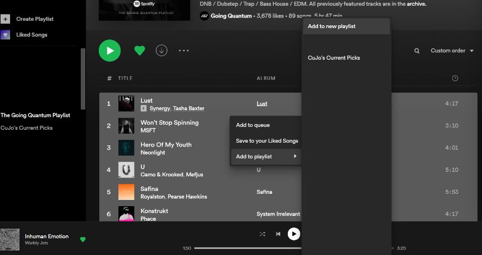Open artist Synergy link
The width and height of the screenshot is (482, 255).
pos(160,108)
